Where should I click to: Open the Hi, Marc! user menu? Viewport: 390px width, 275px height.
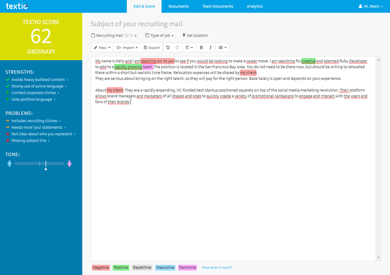(371, 6)
